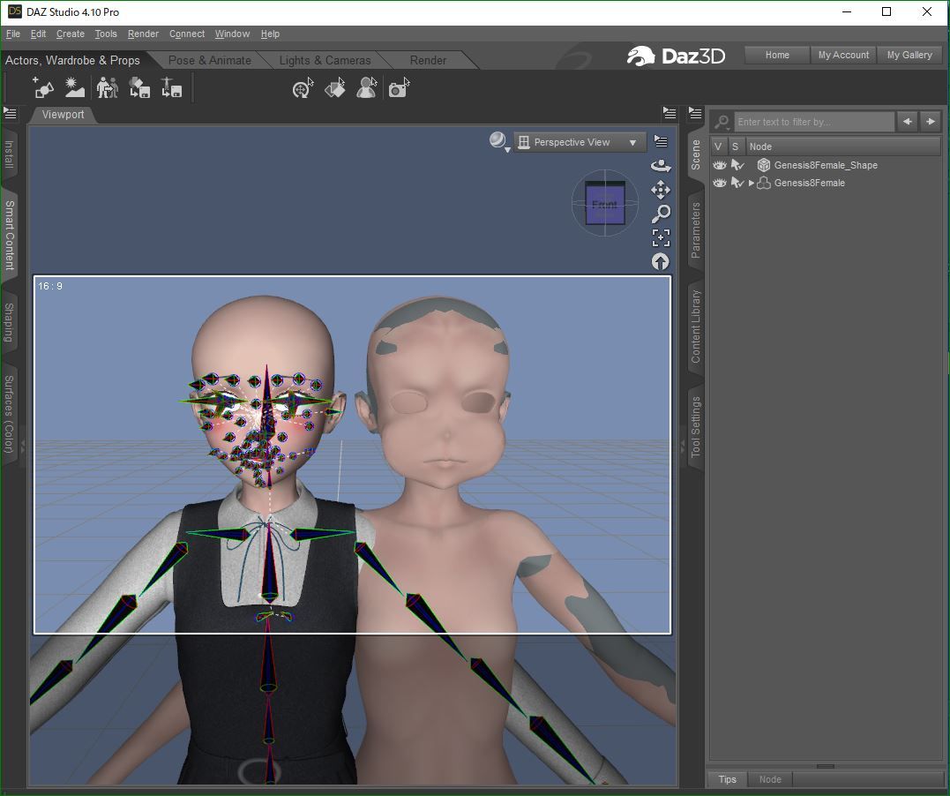Open the Smart Content side tab

click(x=9, y=236)
